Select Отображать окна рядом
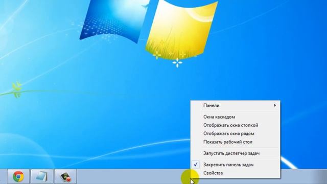 236,133
